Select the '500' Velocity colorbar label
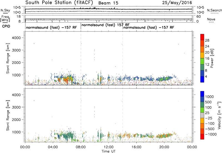This screenshot has height=153, width=222. tap(208, 102)
